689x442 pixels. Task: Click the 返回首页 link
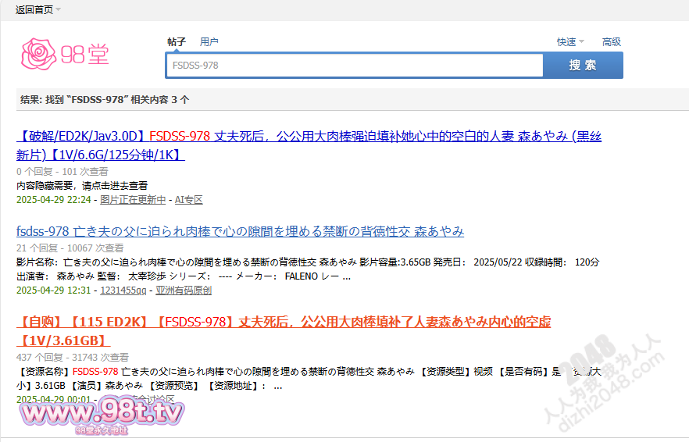34,9
